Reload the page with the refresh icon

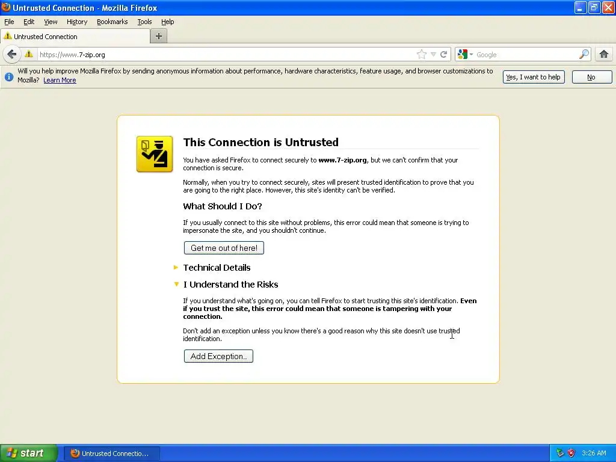[x=444, y=55]
